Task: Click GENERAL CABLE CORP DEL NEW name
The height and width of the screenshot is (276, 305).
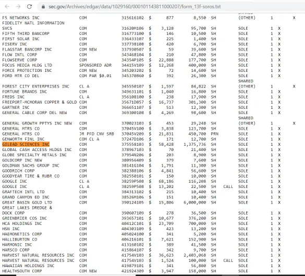Action: click(34, 112)
